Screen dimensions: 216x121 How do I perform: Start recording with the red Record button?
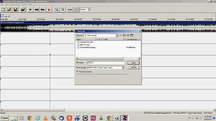(x=49, y=10)
